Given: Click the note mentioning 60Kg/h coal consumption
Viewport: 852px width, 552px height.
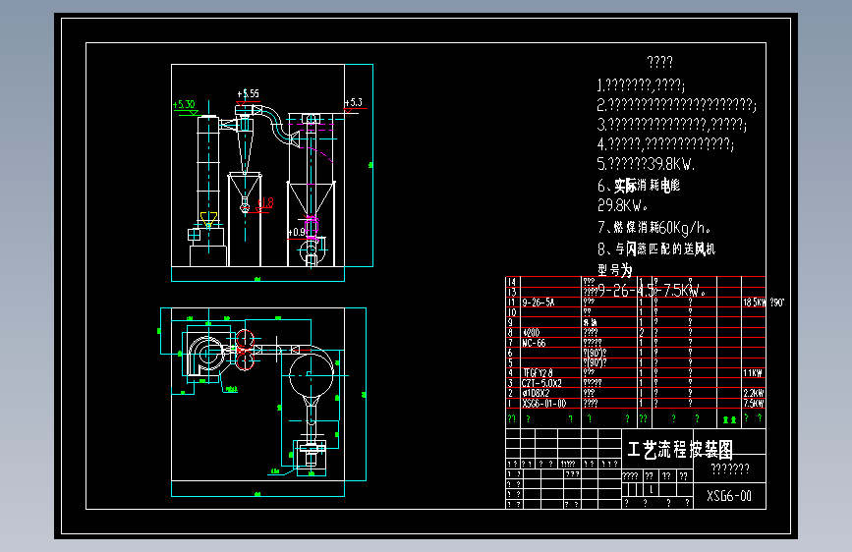Looking at the screenshot, I should (x=654, y=227).
